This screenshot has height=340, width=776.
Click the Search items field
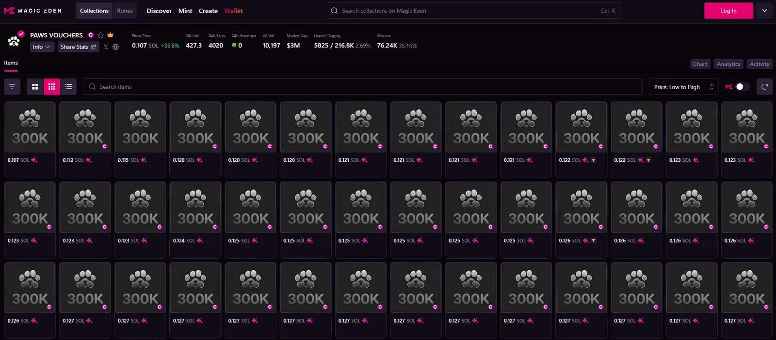click(x=363, y=87)
